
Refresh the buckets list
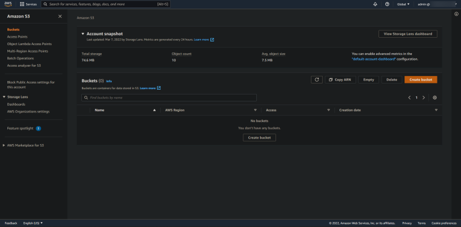pyautogui.click(x=316, y=80)
